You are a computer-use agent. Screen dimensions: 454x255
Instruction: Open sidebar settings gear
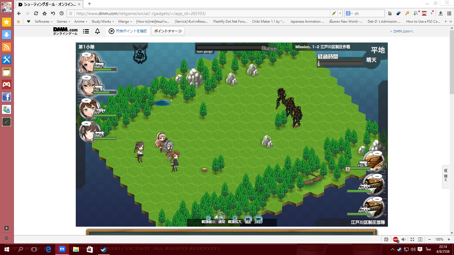(x=7, y=238)
